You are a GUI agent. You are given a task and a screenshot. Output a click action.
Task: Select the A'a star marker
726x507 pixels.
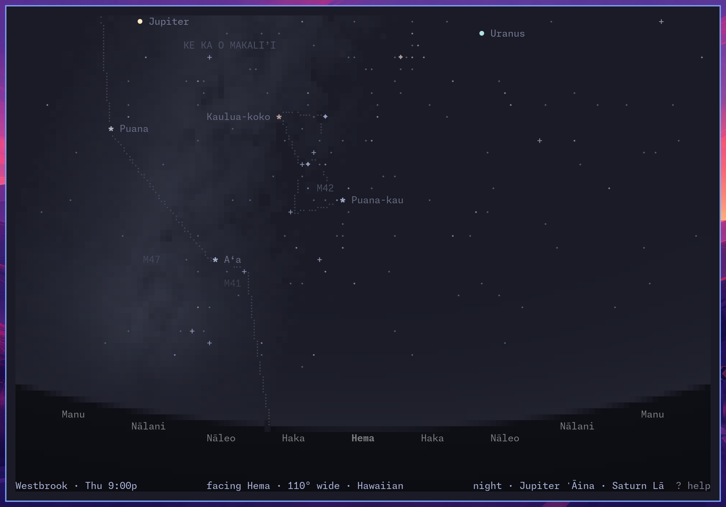point(215,260)
